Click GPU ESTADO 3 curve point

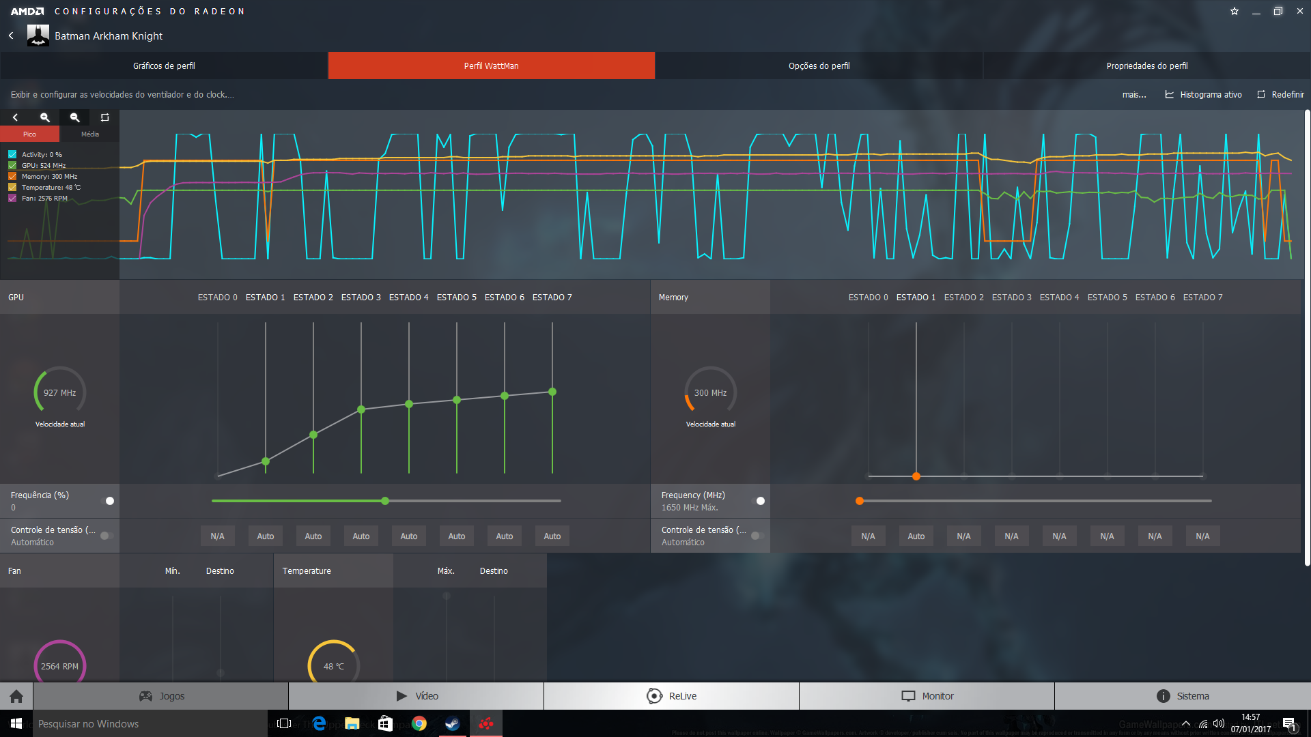[x=361, y=409]
